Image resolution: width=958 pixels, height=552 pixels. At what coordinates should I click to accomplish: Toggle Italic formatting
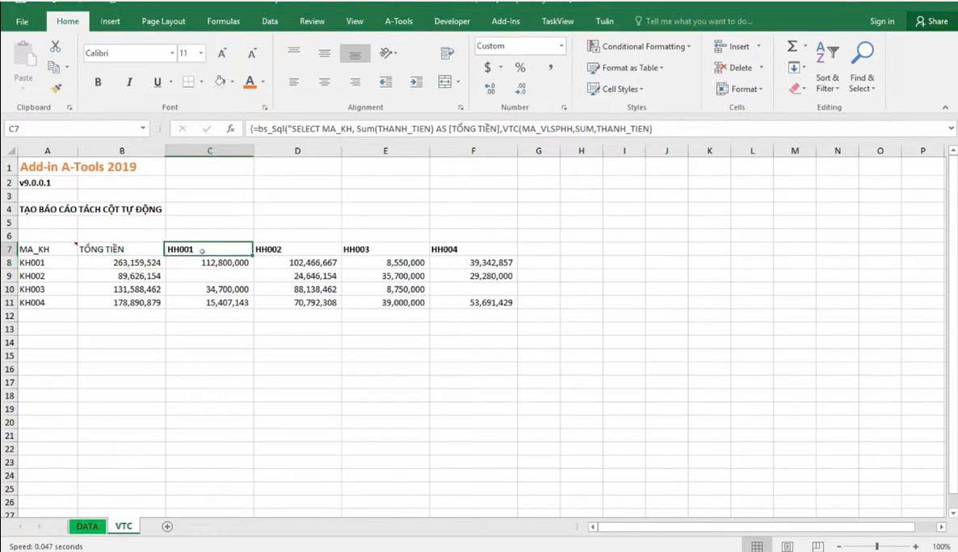coord(128,82)
